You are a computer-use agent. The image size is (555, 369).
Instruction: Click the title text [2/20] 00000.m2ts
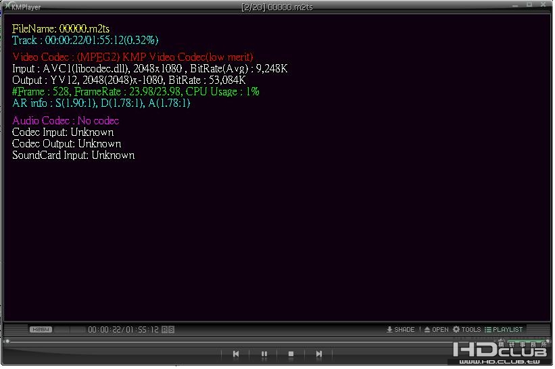[x=278, y=7]
